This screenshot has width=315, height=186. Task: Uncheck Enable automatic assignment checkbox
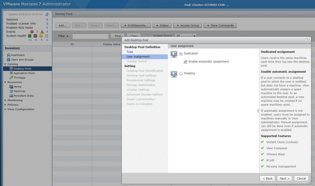[185, 62]
